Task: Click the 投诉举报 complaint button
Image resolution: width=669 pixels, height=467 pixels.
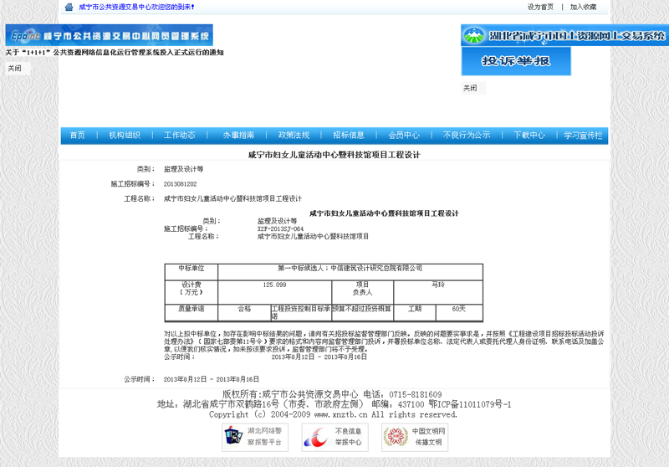Action: click(x=516, y=61)
